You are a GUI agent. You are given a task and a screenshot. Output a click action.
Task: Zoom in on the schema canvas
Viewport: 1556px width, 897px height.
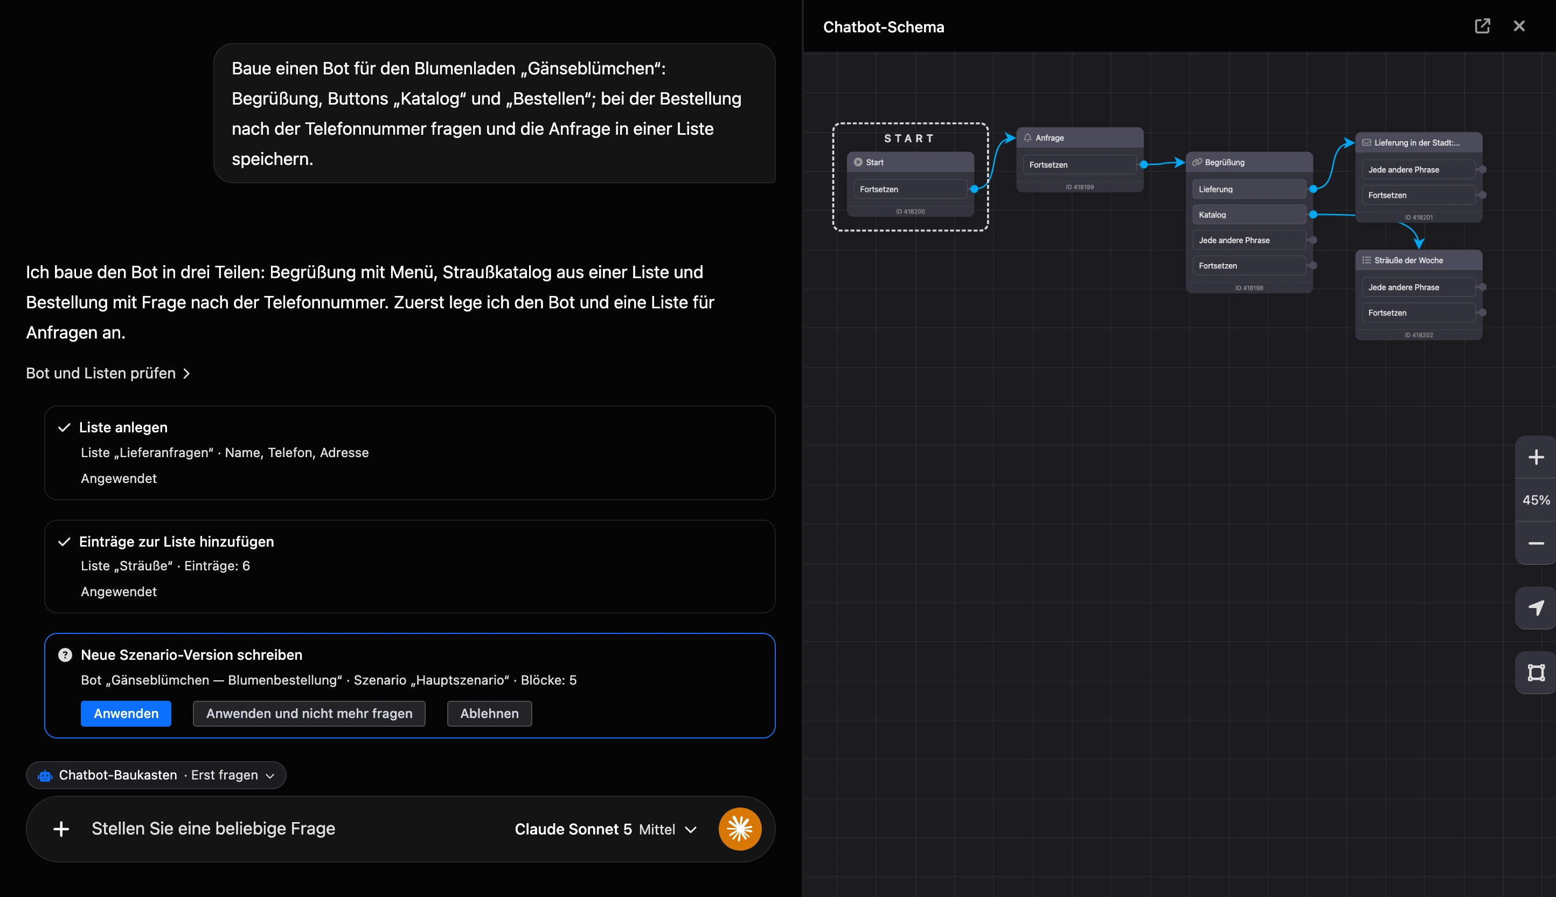pos(1536,457)
